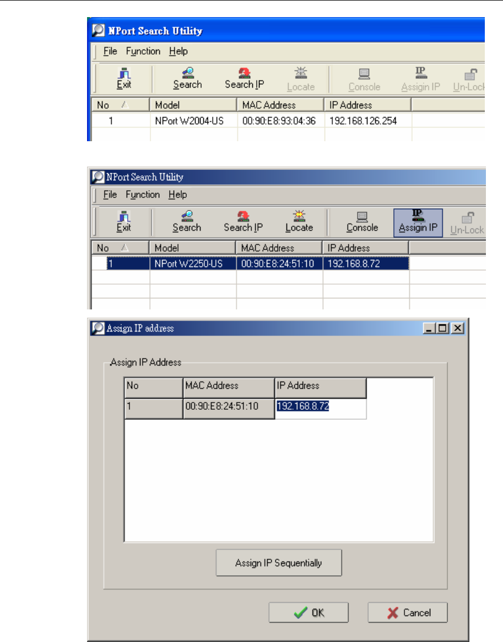Click row number 1 in top window
This screenshot has width=503, height=642.
click(x=121, y=121)
